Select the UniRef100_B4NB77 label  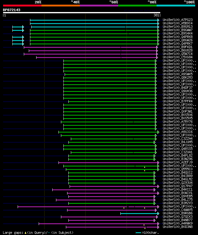pyautogui.click(x=178, y=220)
